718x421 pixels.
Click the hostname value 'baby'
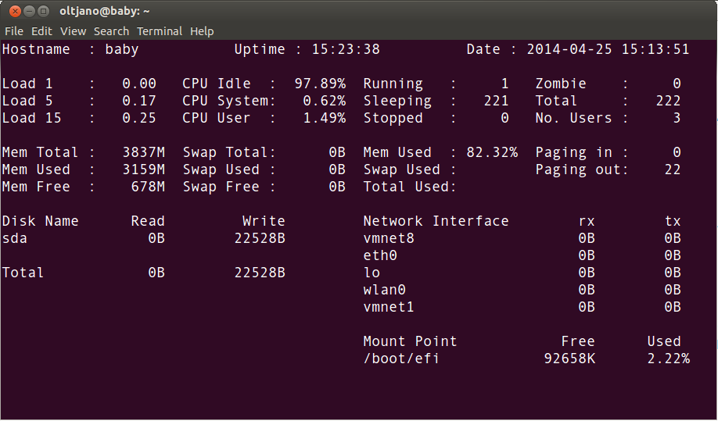click(122, 49)
